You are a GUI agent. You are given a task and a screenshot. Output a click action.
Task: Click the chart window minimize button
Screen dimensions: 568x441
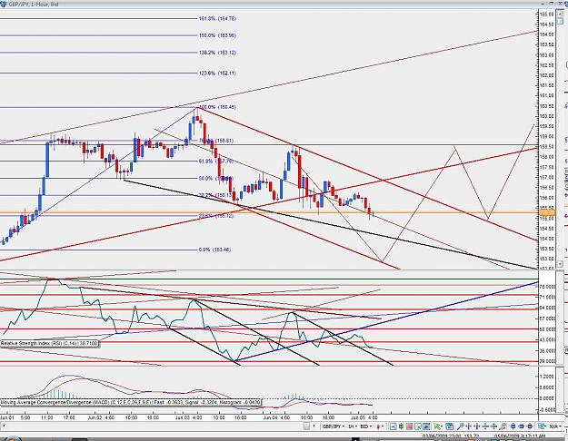[543, 4]
